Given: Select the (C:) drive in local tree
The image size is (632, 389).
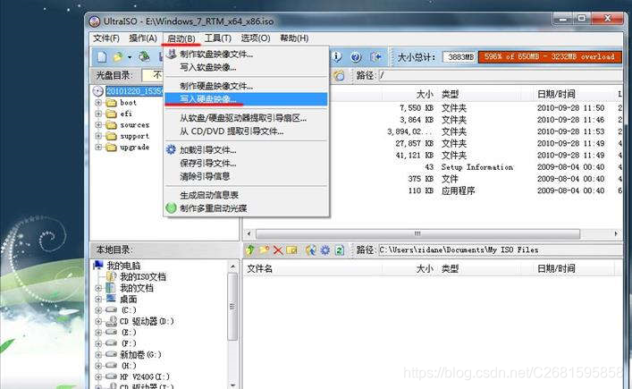Looking at the screenshot, I should pyautogui.click(x=129, y=310).
